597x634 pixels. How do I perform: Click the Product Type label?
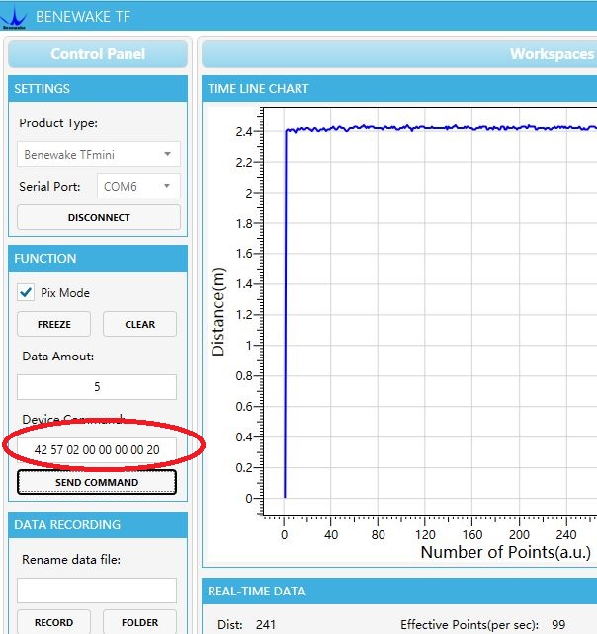tap(58, 122)
